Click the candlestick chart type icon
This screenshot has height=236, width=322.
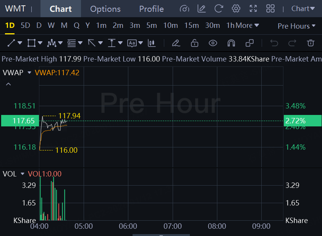(152, 43)
